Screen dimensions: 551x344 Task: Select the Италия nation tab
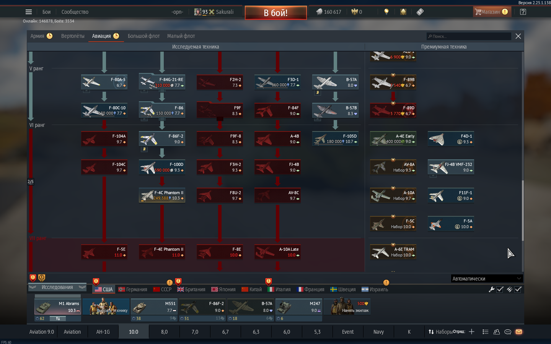click(x=279, y=289)
